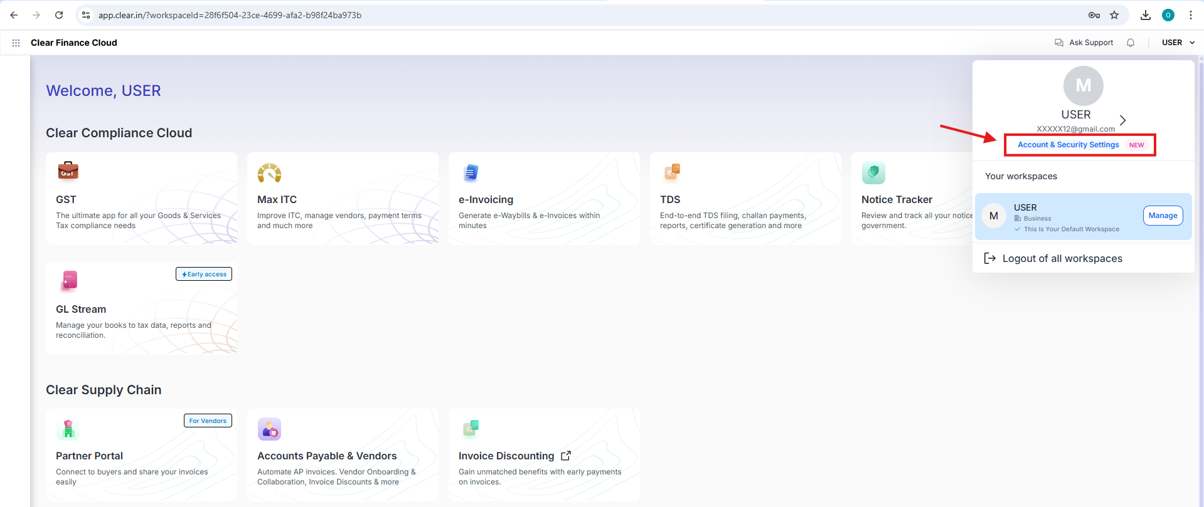Choose Logout of all workspaces
The image size is (1204, 507).
[x=1062, y=258]
